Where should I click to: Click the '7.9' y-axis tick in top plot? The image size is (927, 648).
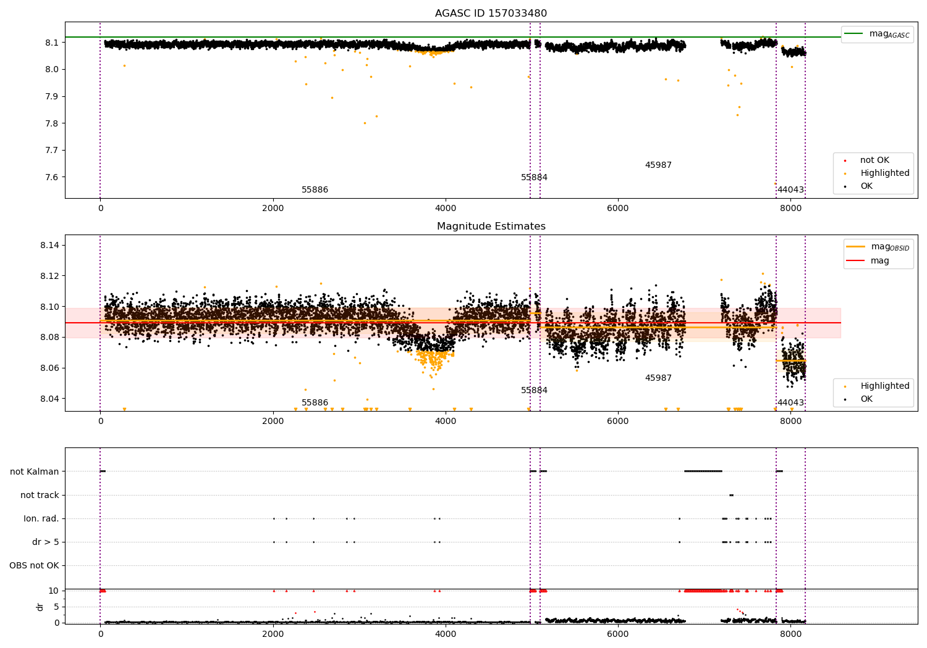(52, 97)
